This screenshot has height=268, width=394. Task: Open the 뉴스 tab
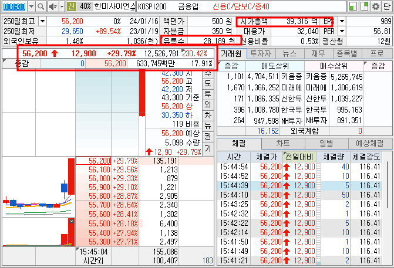(289, 53)
